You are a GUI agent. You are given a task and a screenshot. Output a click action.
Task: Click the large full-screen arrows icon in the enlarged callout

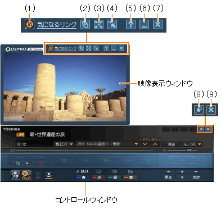(98, 25)
